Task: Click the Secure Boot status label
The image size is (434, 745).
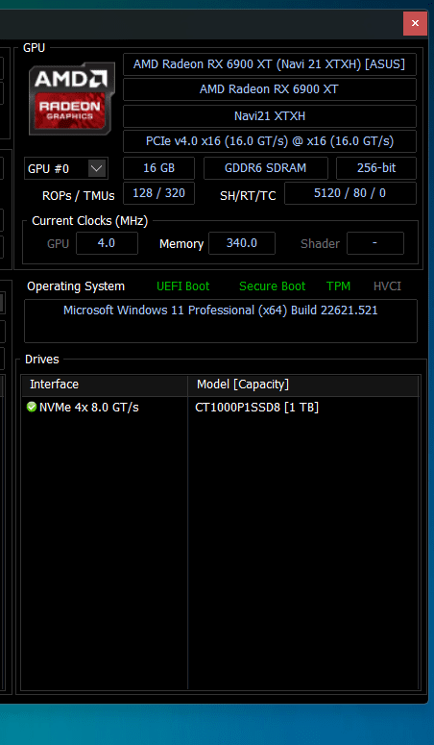Action: click(x=272, y=286)
